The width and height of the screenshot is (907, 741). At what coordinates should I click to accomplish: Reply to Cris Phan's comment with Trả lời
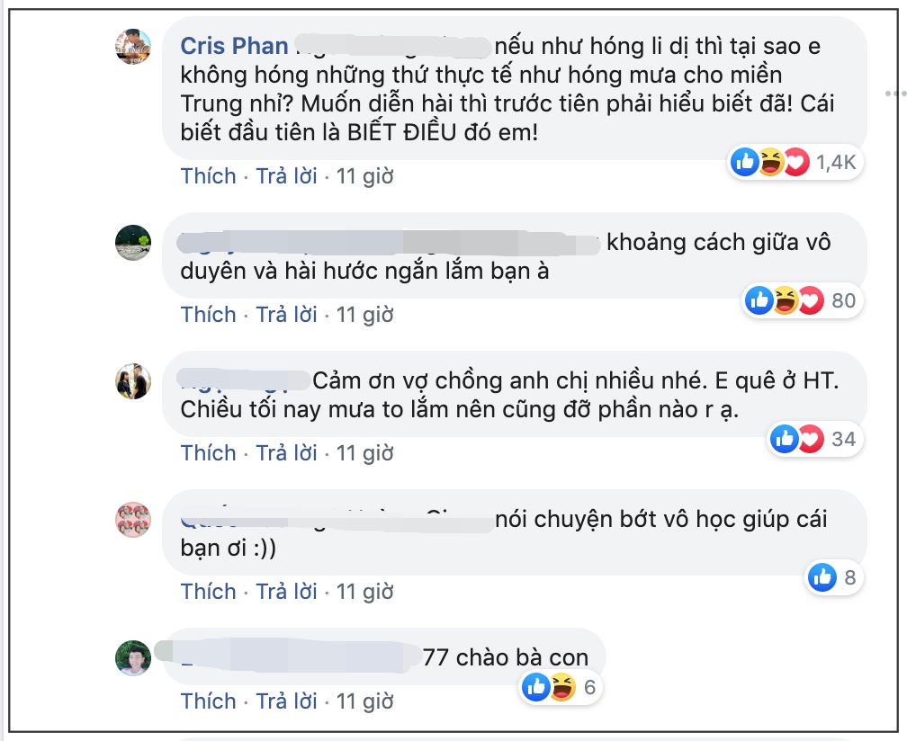tap(286, 176)
